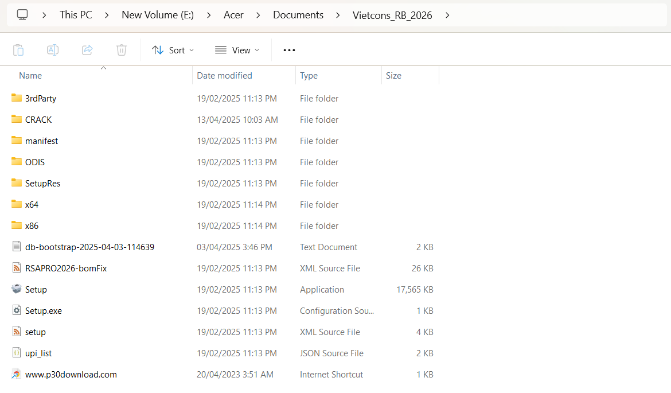Select the www.p30download.com shortcut icon

(x=17, y=374)
